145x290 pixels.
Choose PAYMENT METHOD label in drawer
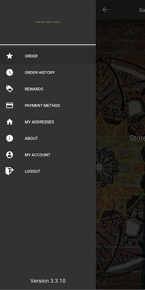tap(42, 105)
